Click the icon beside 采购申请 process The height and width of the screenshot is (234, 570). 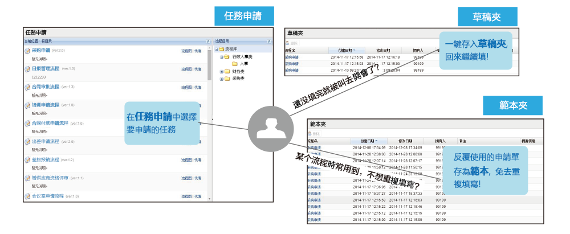27,51
